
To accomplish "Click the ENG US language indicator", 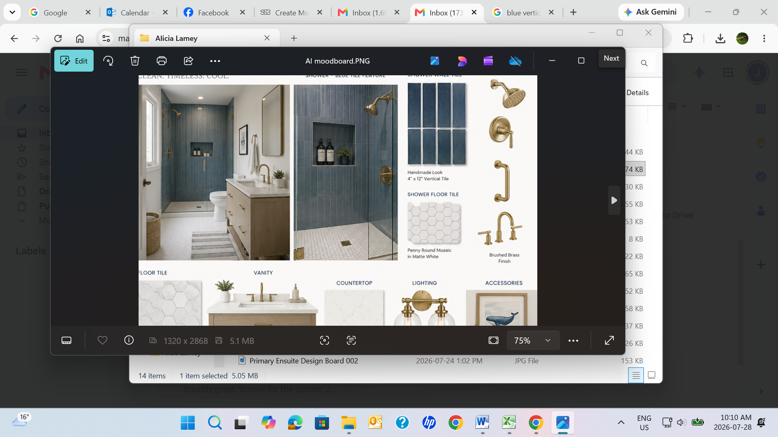I will tap(644, 423).
